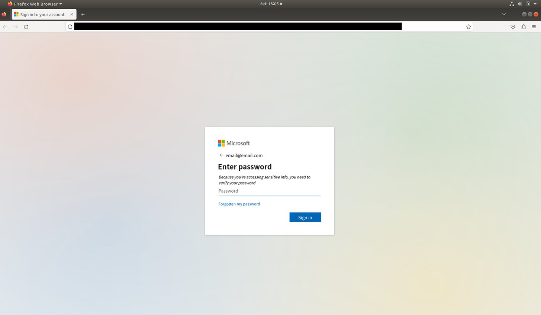Screen dimensions: 541x315
Task: Select the 'Sign in to your account' tab
Action: [x=44, y=15]
